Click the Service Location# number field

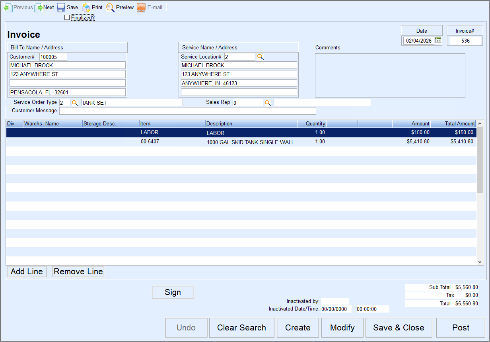click(240, 57)
